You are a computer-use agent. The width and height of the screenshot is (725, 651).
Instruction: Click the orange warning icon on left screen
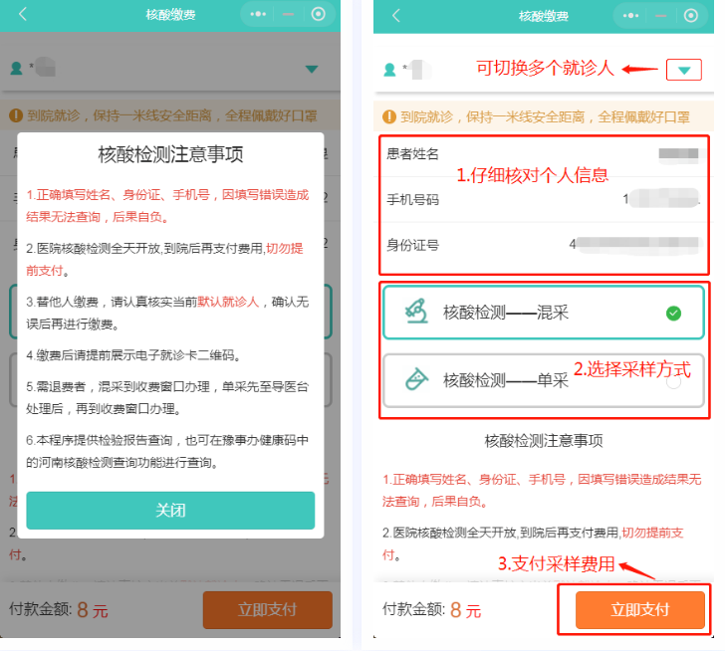click(16, 115)
